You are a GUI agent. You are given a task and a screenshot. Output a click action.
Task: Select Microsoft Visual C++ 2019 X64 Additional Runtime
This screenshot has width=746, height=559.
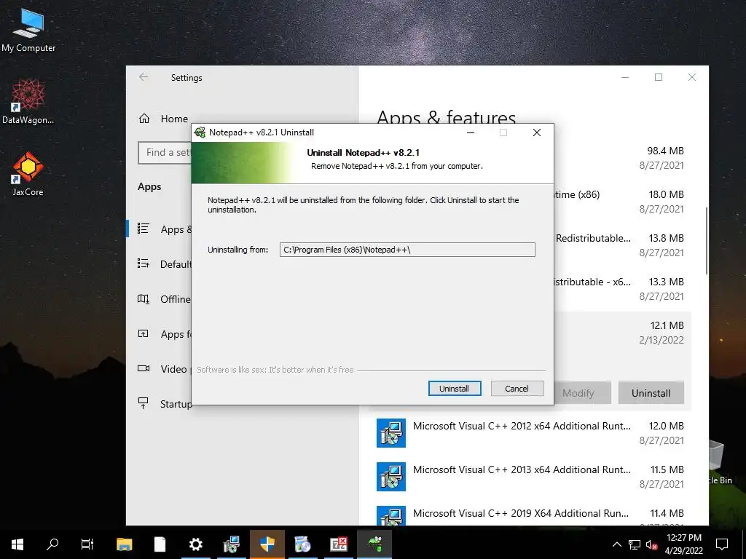530,513
